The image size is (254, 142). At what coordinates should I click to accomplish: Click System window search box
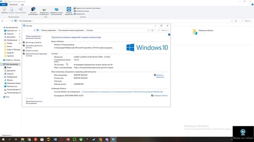click(x=163, y=30)
